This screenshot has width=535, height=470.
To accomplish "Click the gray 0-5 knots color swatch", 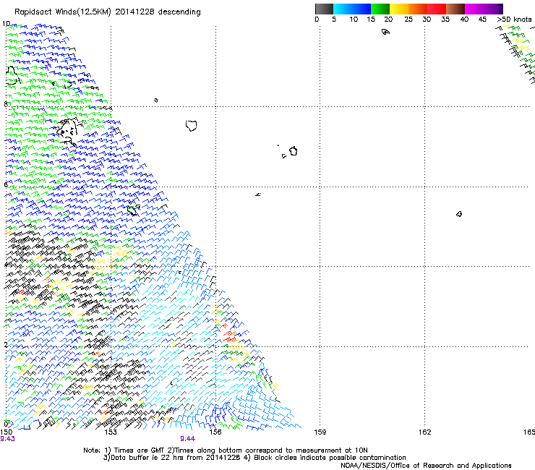I will (x=324, y=9).
